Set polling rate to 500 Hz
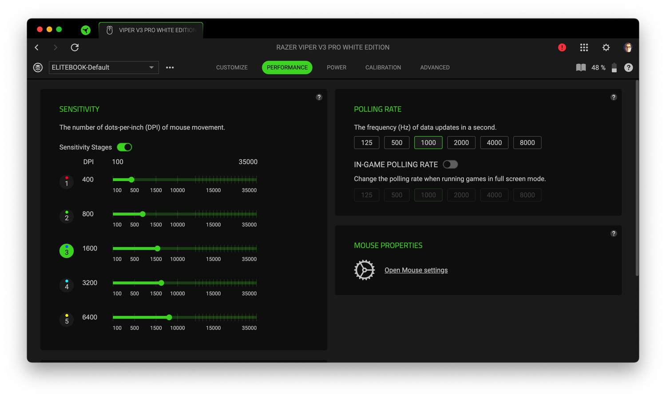 pos(397,142)
